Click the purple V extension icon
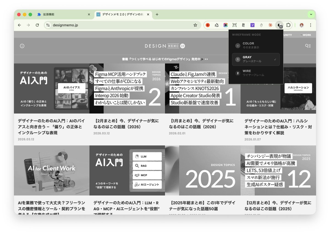 coord(252,25)
